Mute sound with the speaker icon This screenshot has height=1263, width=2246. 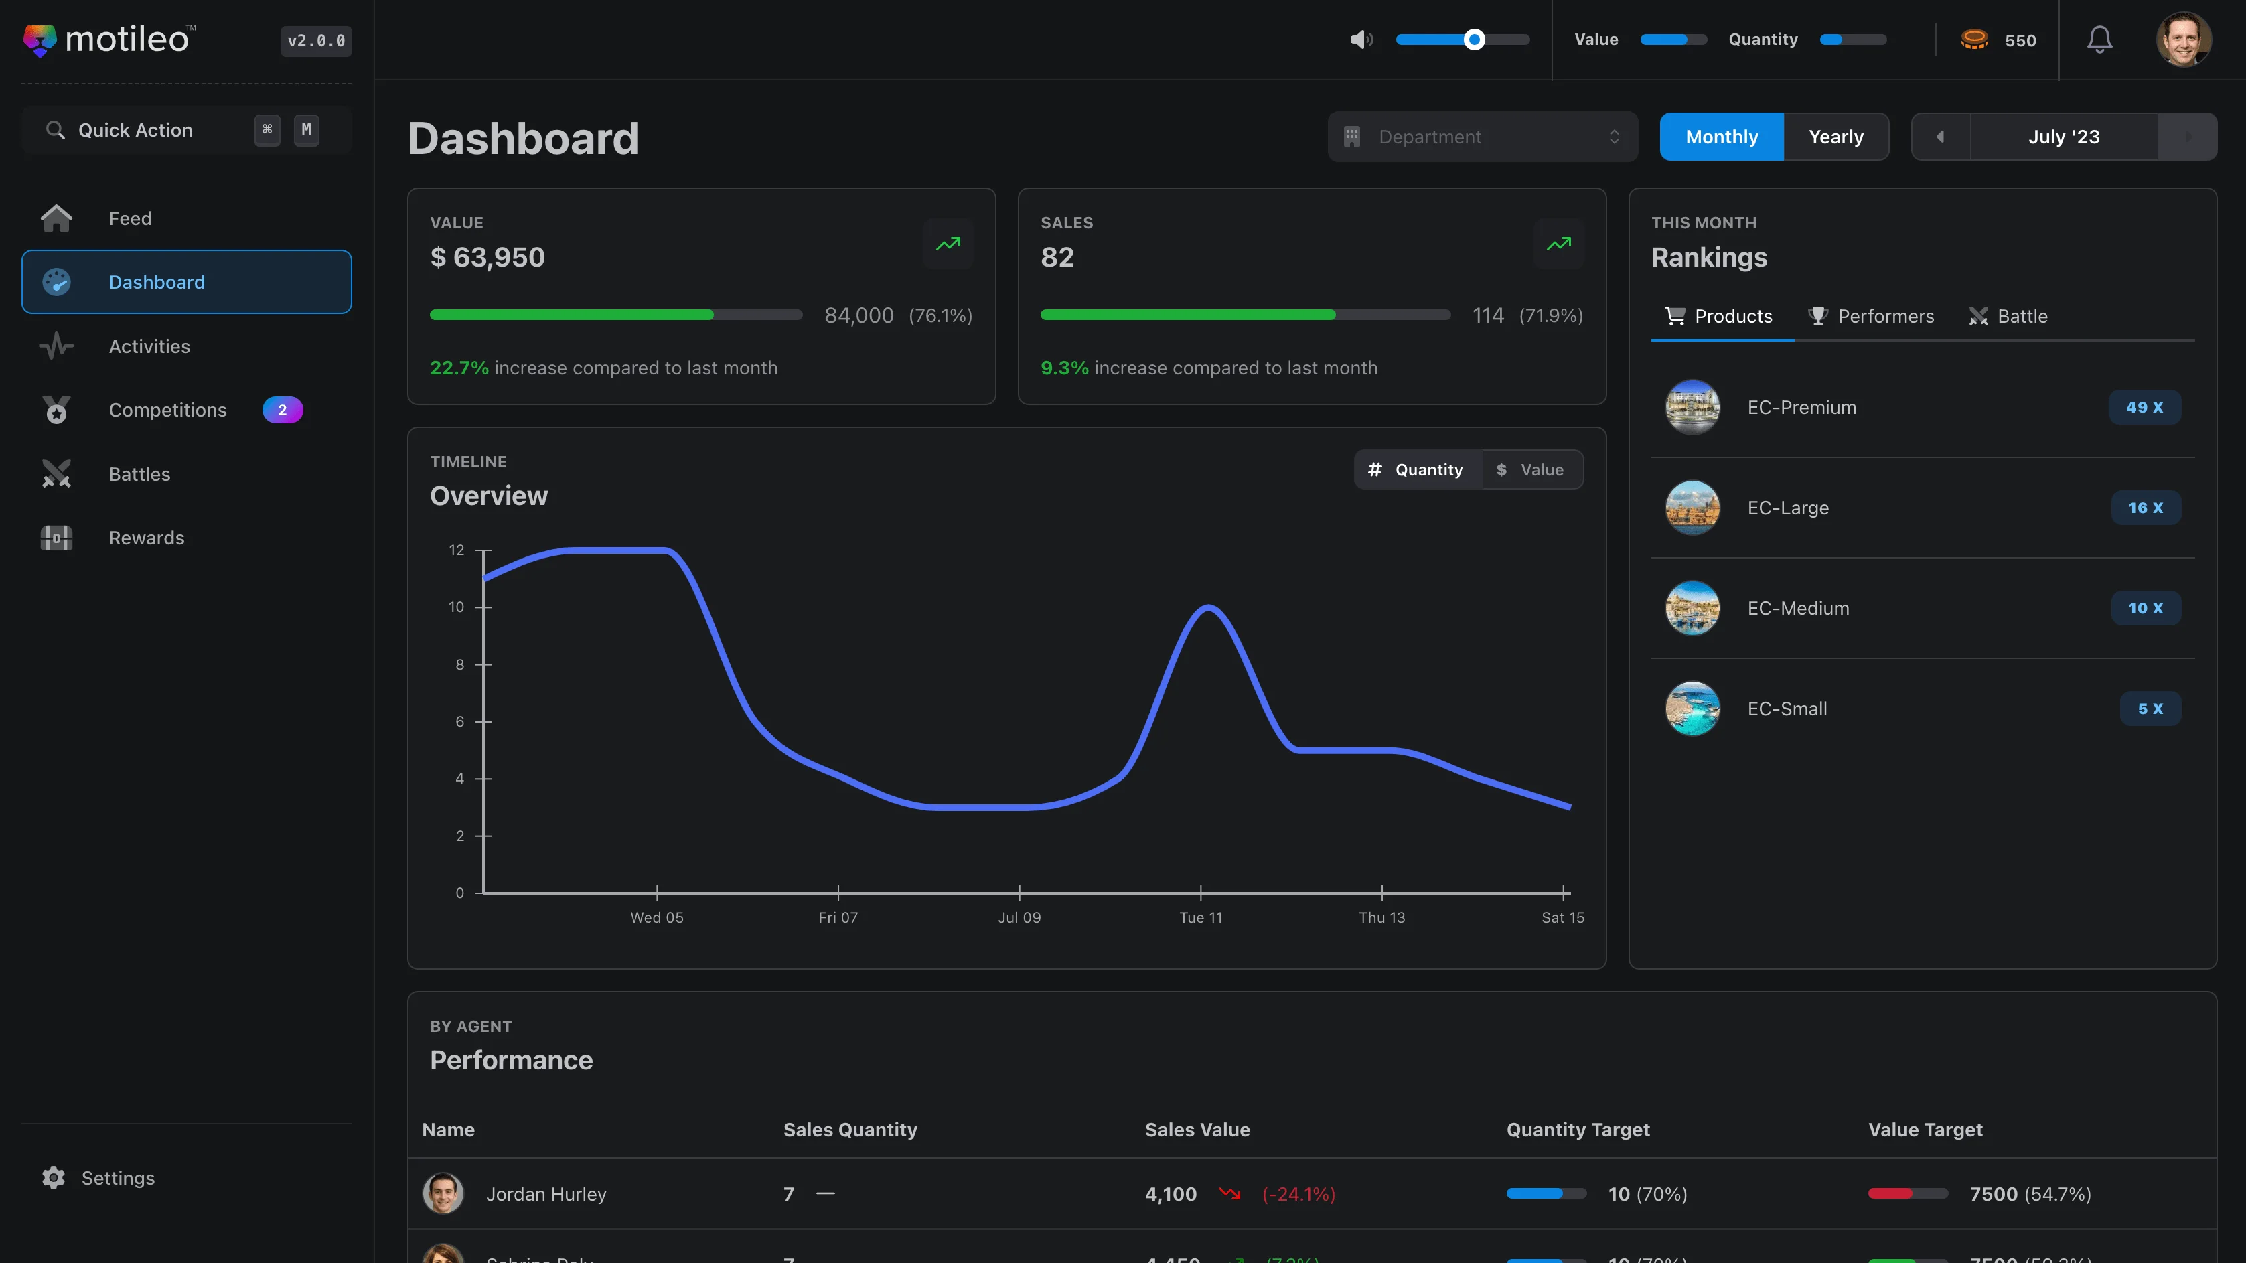(x=1361, y=40)
